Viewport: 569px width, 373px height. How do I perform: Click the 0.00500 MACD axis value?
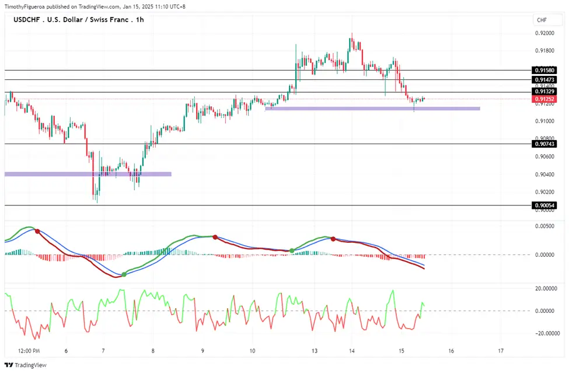(x=544, y=226)
